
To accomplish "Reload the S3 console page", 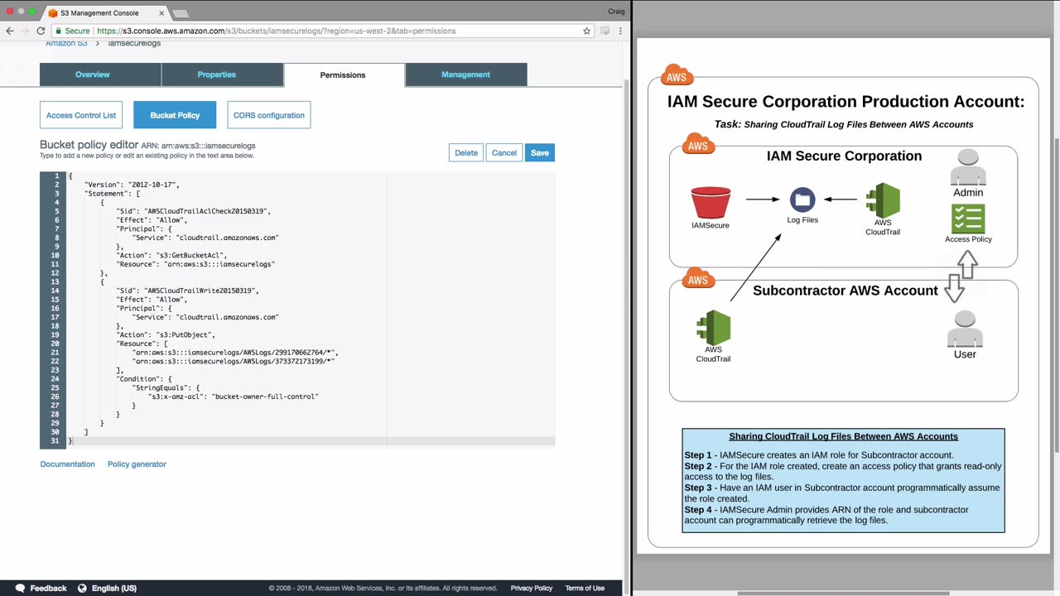I will coord(41,31).
